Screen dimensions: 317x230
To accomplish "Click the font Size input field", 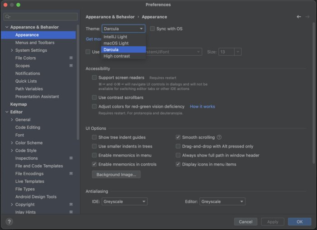I will (x=226, y=52).
